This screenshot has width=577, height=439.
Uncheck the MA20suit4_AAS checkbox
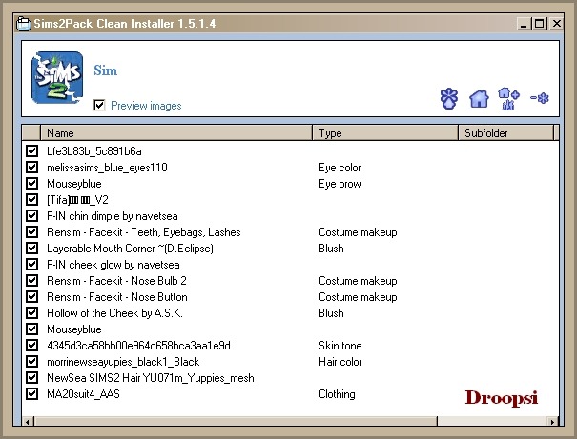32,394
